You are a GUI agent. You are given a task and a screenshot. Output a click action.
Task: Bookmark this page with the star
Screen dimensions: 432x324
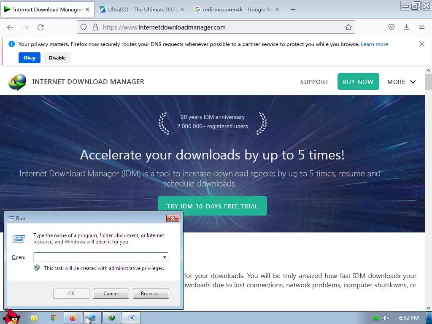point(348,27)
